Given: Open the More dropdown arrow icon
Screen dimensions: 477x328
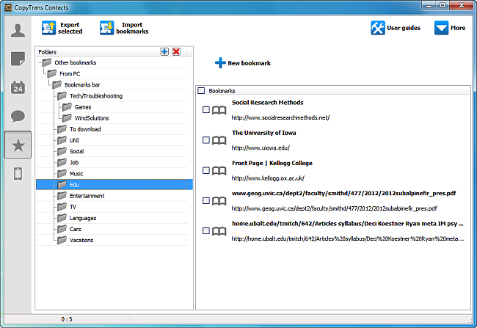Looking at the screenshot, I should (441, 28).
